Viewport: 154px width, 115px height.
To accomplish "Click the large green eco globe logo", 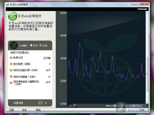I will (x=13, y=16).
